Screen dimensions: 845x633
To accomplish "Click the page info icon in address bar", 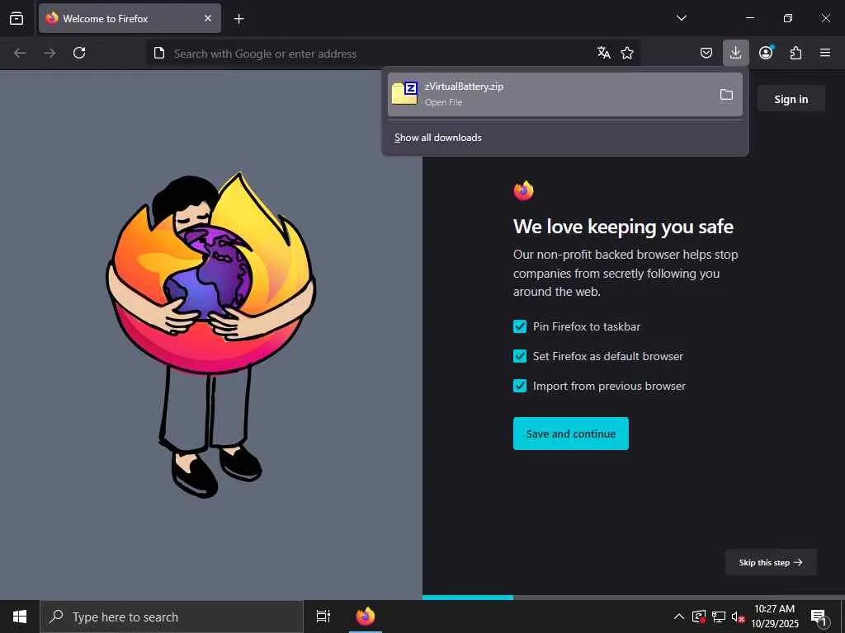I will 159,53.
